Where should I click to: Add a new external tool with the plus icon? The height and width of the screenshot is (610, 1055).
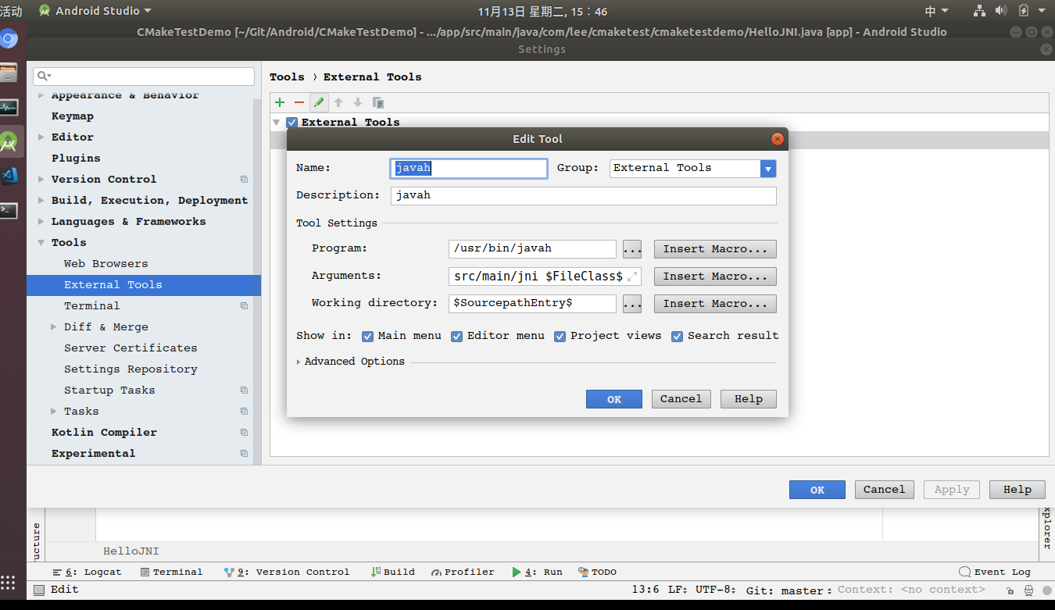pyautogui.click(x=279, y=102)
